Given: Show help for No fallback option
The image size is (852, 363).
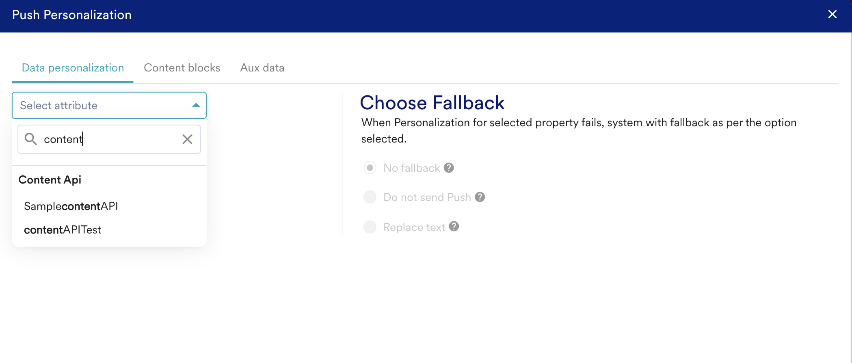Looking at the screenshot, I should point(449,168).
